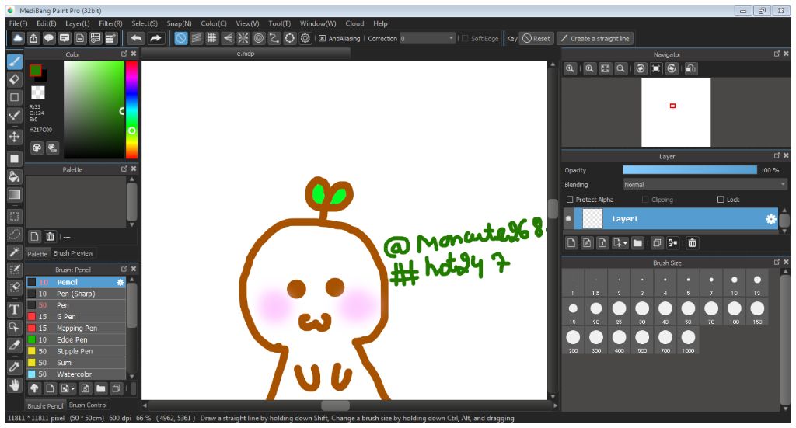Open the Filter menu

(110, 23)
